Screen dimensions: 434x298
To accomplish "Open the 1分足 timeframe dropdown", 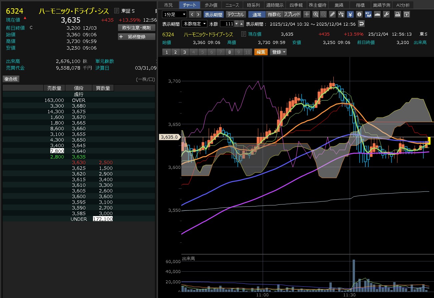I will point(174,14).
